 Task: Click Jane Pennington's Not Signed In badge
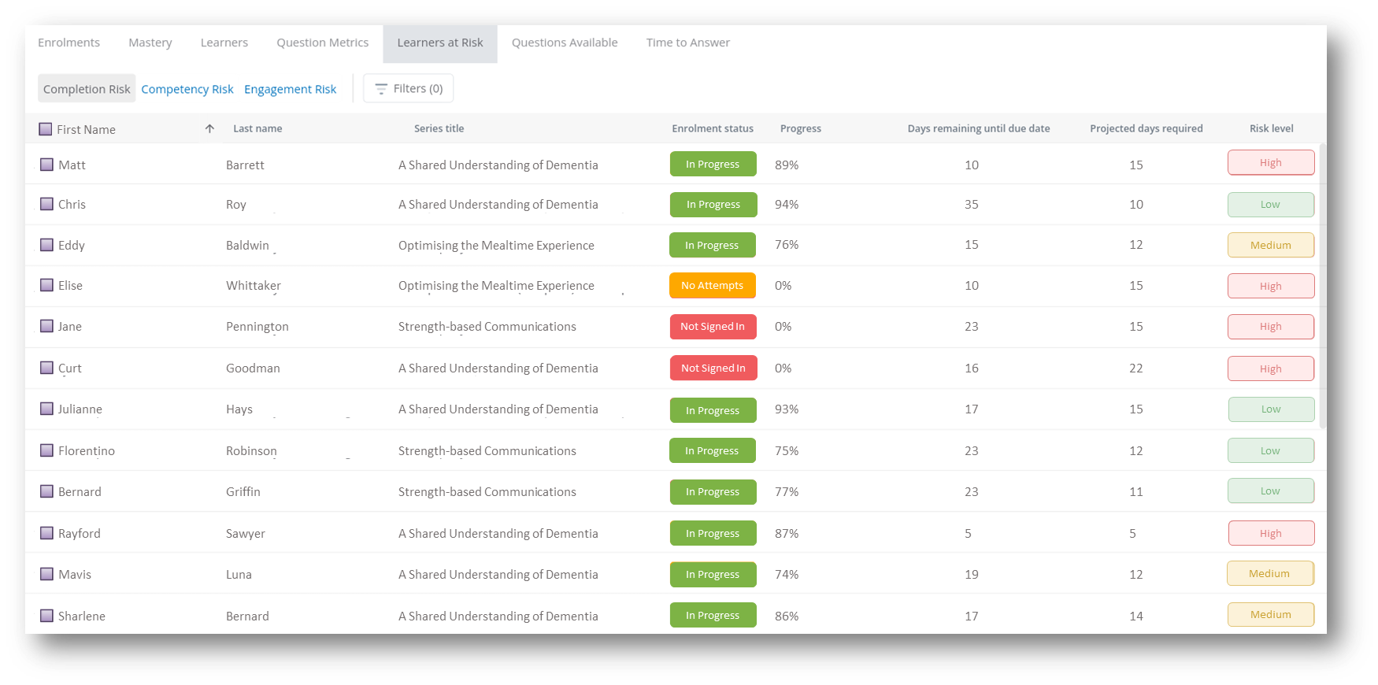[x=713, y=327]
